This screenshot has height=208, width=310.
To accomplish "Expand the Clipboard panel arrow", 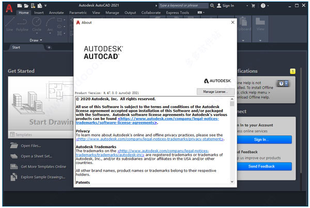I will [243, 40].
